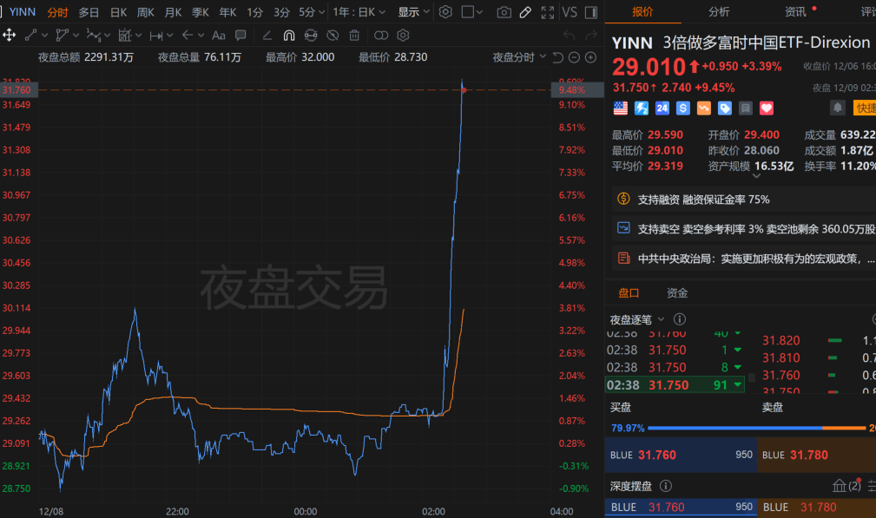
Task: Click the blue dollar sign badge
Action: tap(682, 108)
